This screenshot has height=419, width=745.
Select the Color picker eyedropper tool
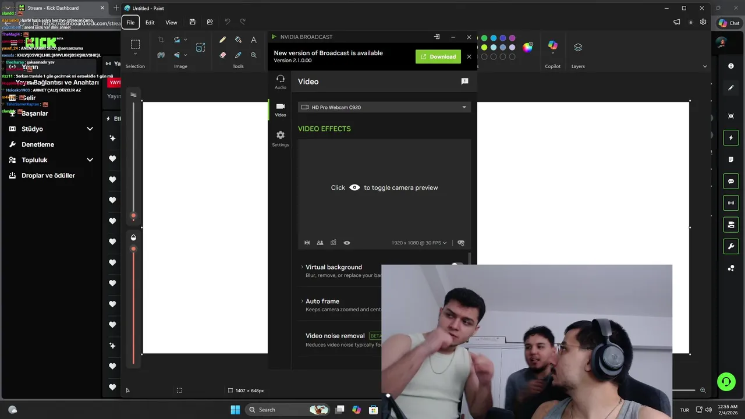coord(238,55)
